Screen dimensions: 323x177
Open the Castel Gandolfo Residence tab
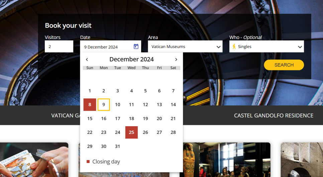(274, 116)
